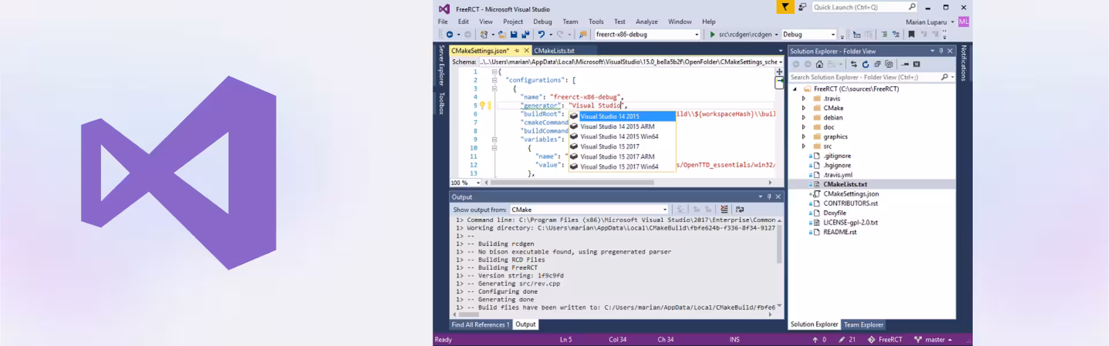Select CMakeSettings.json in Solution Explorer
Viewport: 1109px width, 346px height.
[851, 194]
